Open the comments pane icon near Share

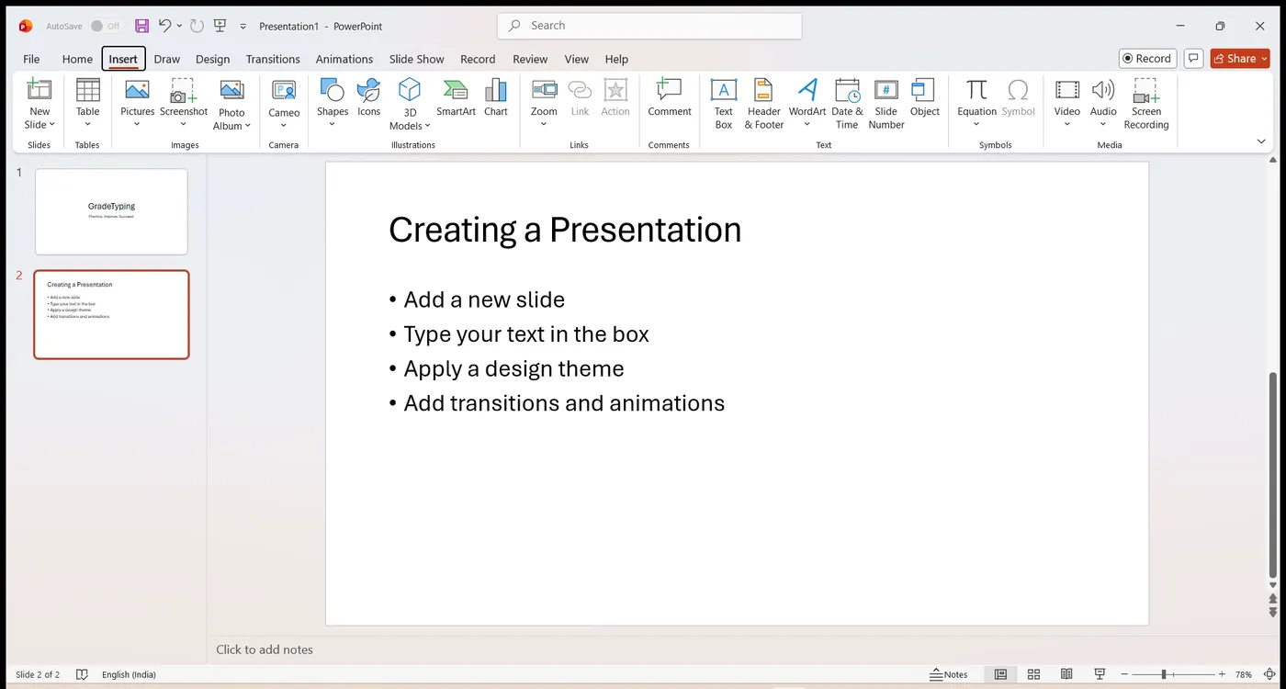point(1193,58)
